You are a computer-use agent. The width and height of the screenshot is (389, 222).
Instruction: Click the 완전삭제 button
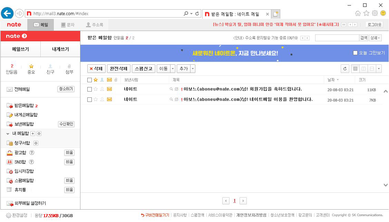click(x=119, y=68)
